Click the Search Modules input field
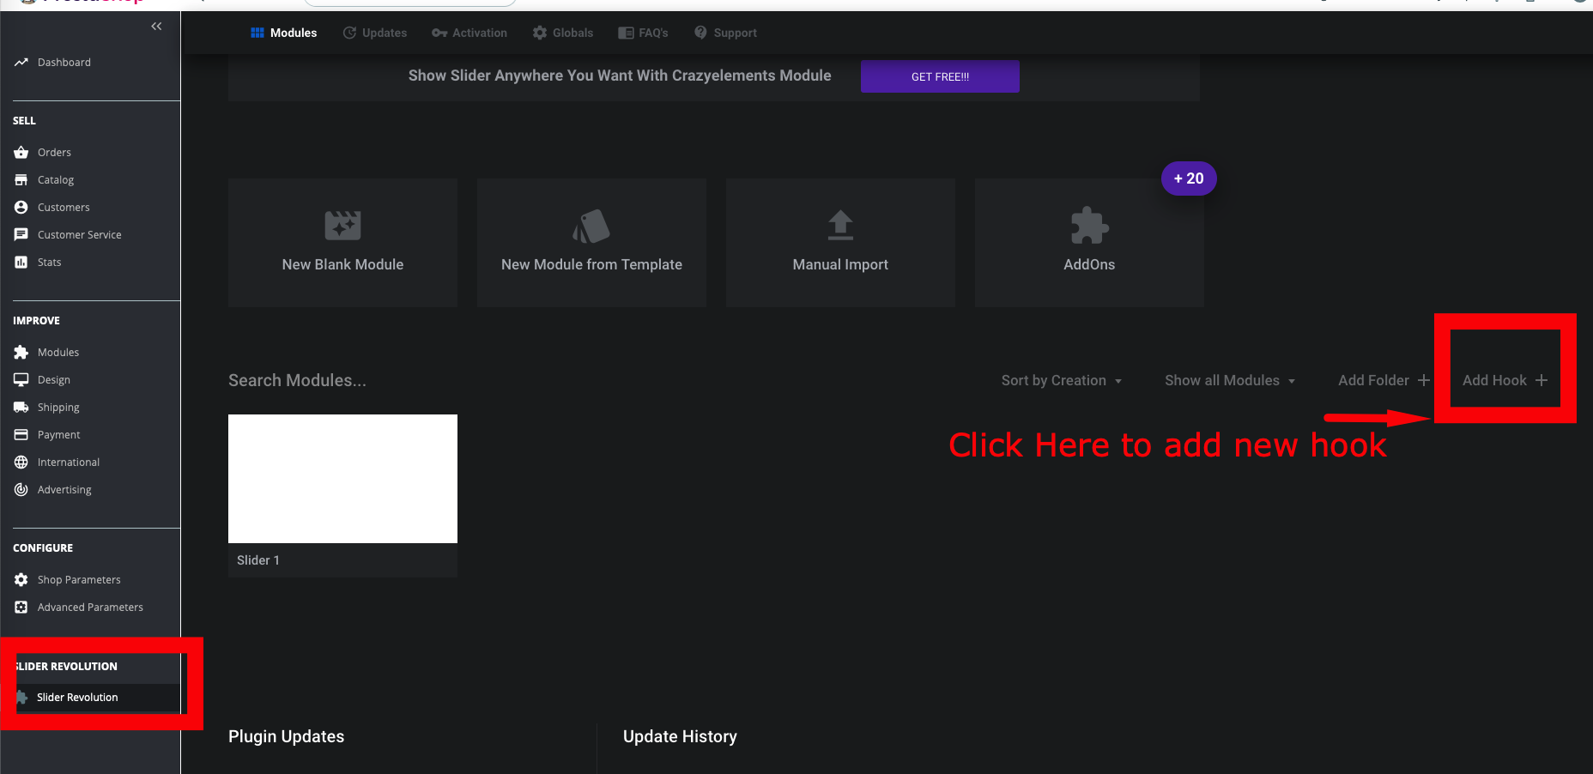 (297, 380)
